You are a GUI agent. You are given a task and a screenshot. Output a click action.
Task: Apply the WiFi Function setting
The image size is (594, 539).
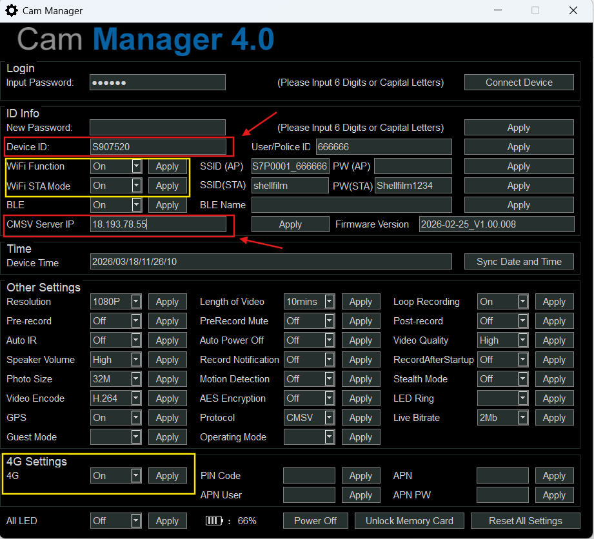click(x=168, y=166)
